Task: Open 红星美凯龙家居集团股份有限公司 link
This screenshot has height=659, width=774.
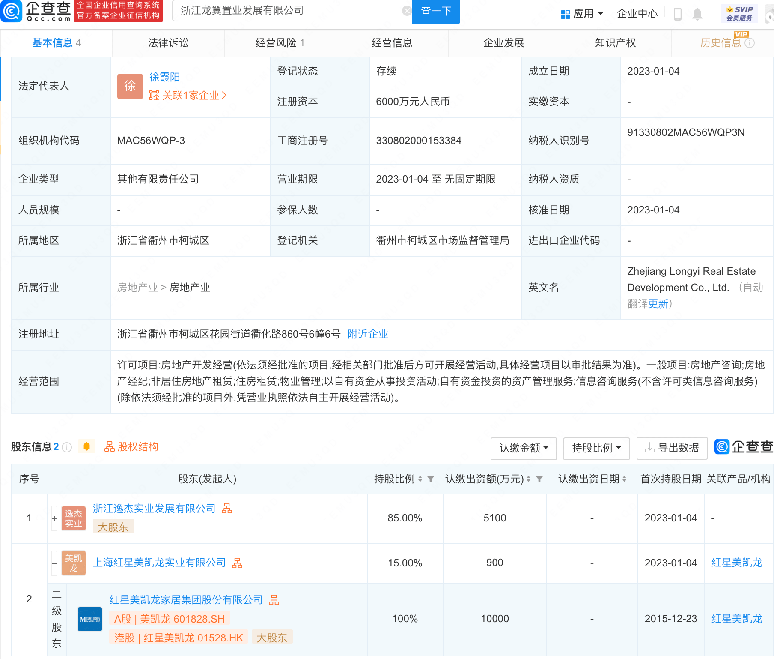Action: coord(186,600)
